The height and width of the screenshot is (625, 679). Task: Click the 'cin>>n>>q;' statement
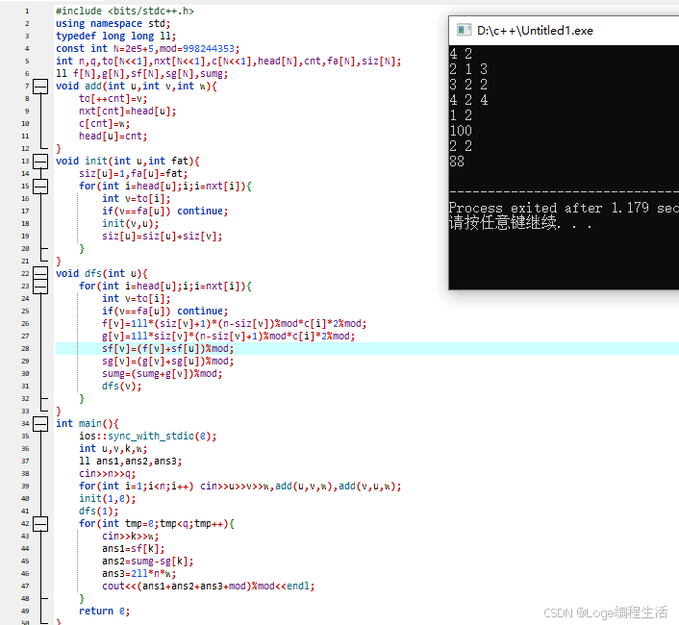pyautogui.click(x=108, y=474)
